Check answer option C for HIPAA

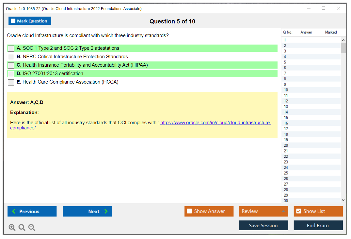(11, 65)
